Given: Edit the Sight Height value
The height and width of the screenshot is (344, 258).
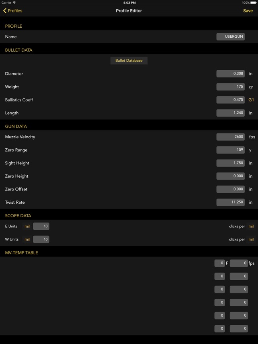Looking at the screenshot, I should point(230,163).
